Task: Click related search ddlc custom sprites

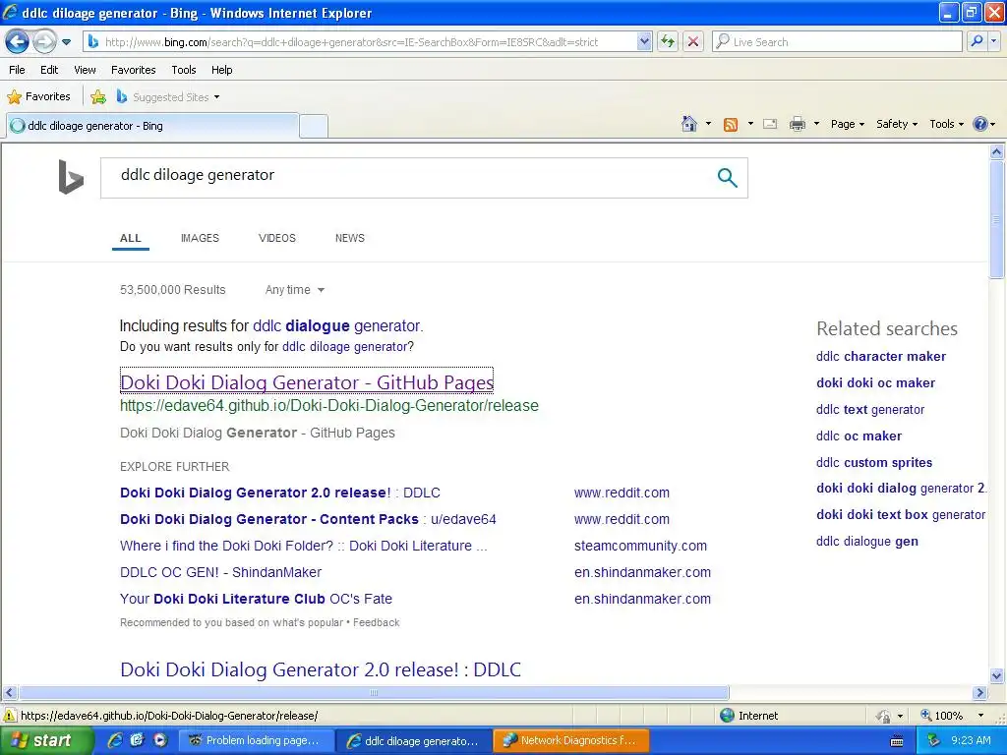Action: coord(874,463)
